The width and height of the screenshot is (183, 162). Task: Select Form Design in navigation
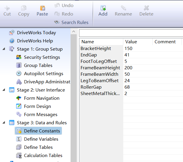pyautogui.click(x=37, y=106)
